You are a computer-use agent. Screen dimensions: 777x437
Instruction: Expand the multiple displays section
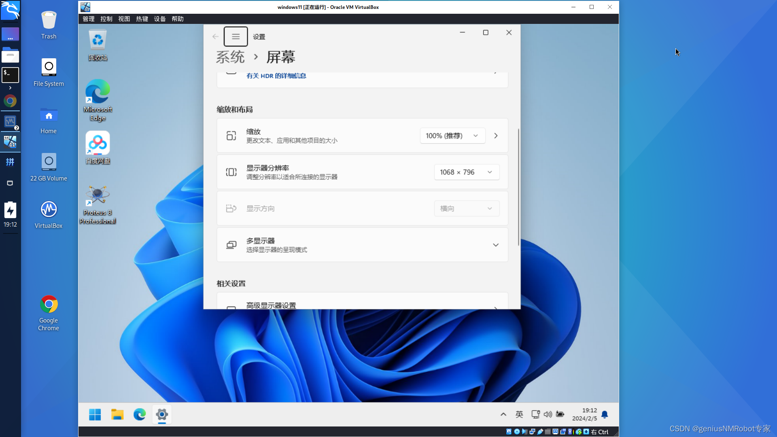[x=496, y=245]
